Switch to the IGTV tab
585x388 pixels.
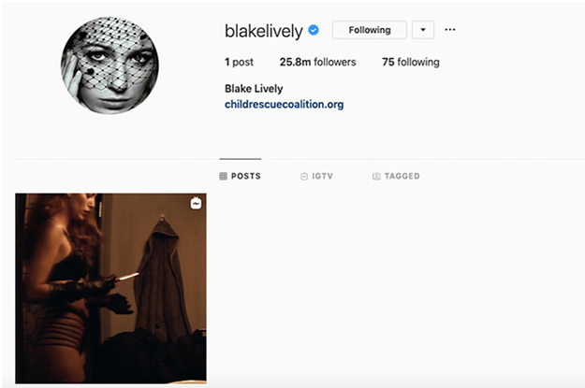click(316, 176)
